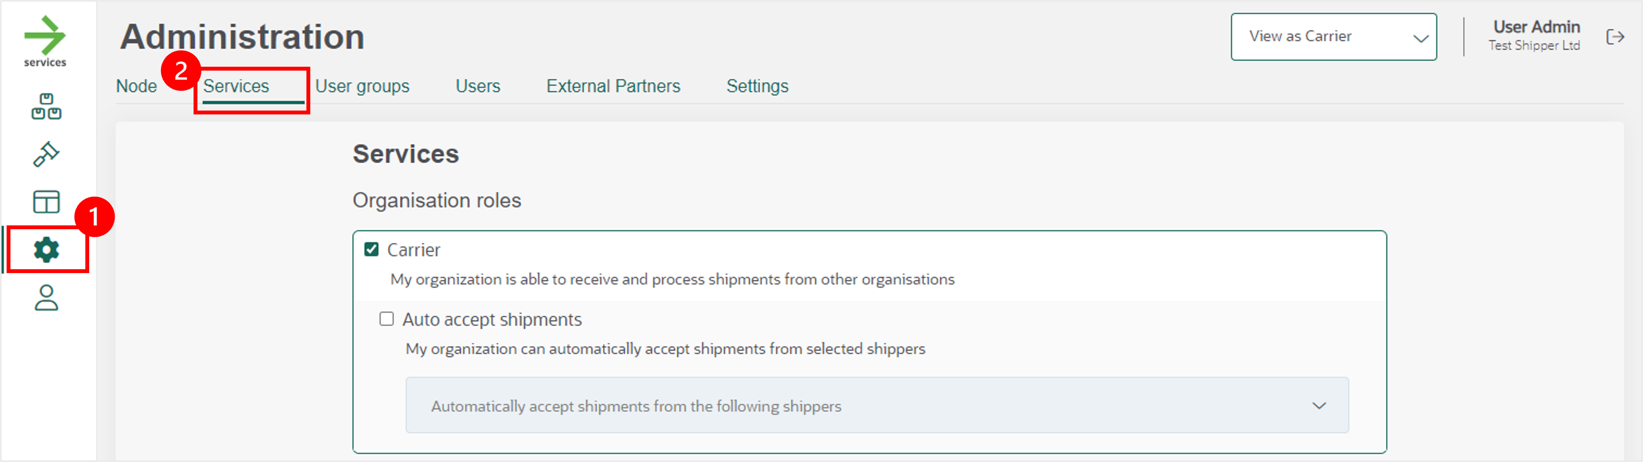The height and width of the screenshot is (462, 1643).
Task: Enable the Auto accept shipments checkbox
Action: (x=387, y=318)
